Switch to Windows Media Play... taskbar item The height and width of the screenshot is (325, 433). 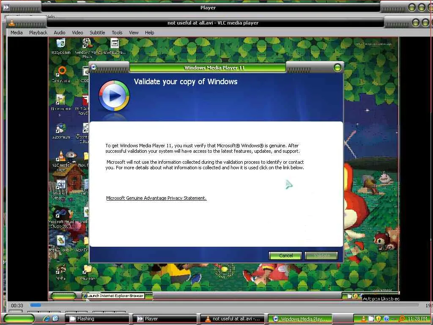click(300, 319)
